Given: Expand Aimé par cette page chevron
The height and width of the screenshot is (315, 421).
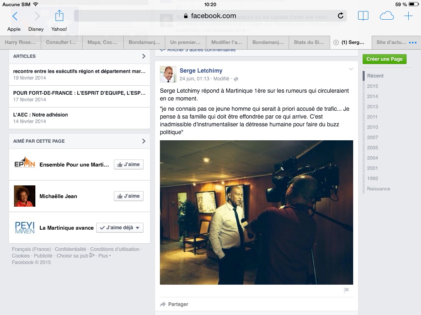Looking at the screenshot, I should point(143,141).
